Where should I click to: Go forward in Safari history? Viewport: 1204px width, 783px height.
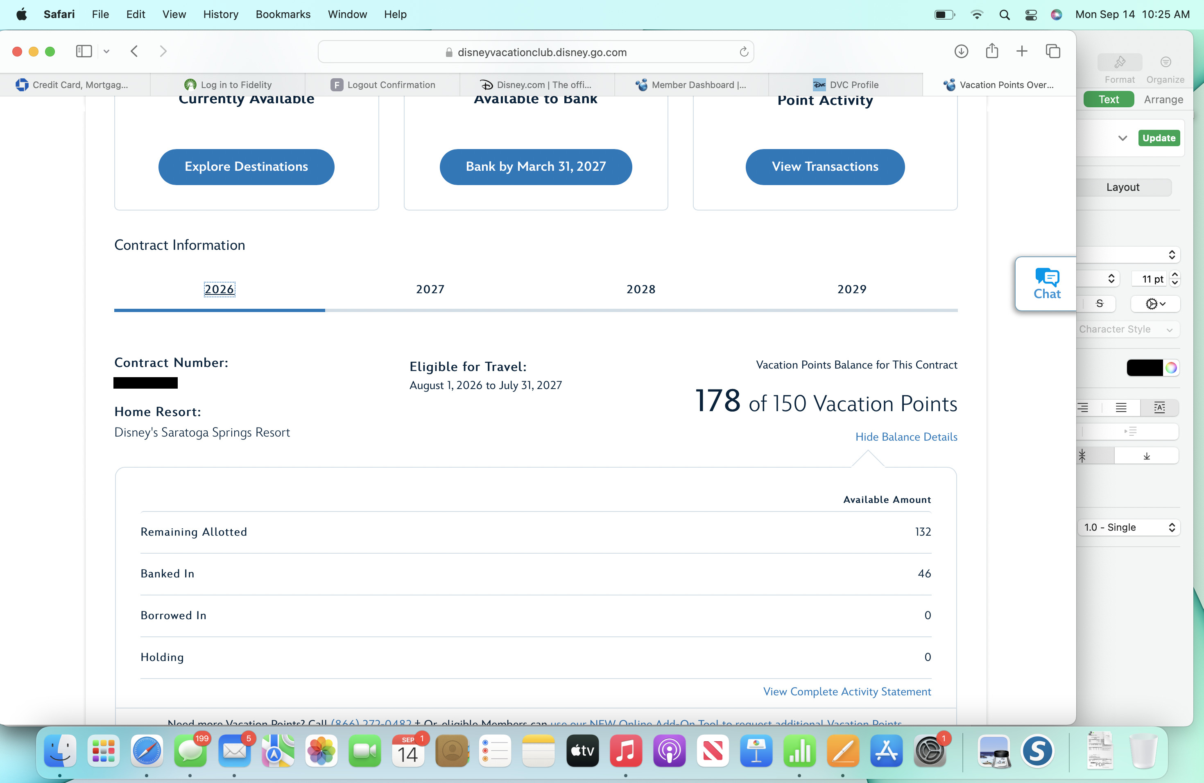click(163, 51)
